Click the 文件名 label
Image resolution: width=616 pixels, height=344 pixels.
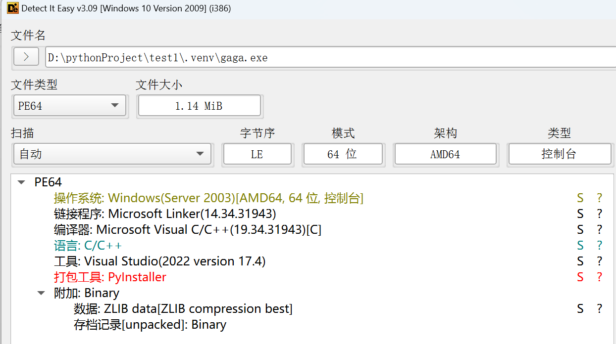point(28,36)
